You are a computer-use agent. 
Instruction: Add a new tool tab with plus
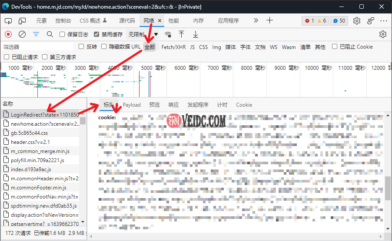click(269, 20)
